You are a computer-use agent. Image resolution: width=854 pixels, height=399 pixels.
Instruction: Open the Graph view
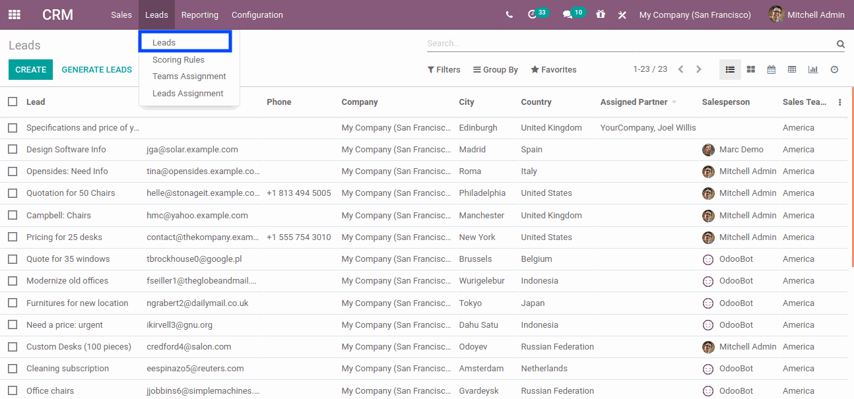coord(813,69)
